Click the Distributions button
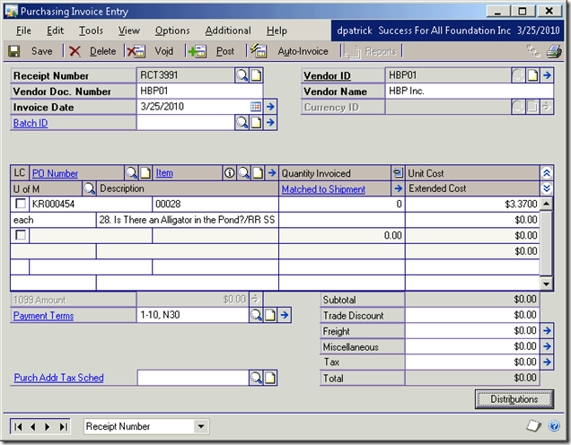This screenshot has width=571, height=445. pos(514,399)
